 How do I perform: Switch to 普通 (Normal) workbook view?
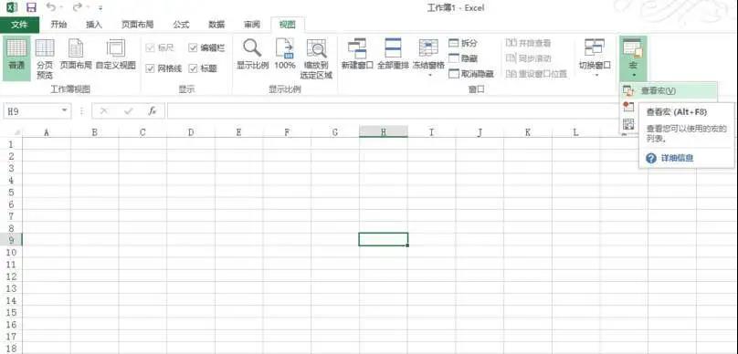pyautogui.click(x=16, y=58)
